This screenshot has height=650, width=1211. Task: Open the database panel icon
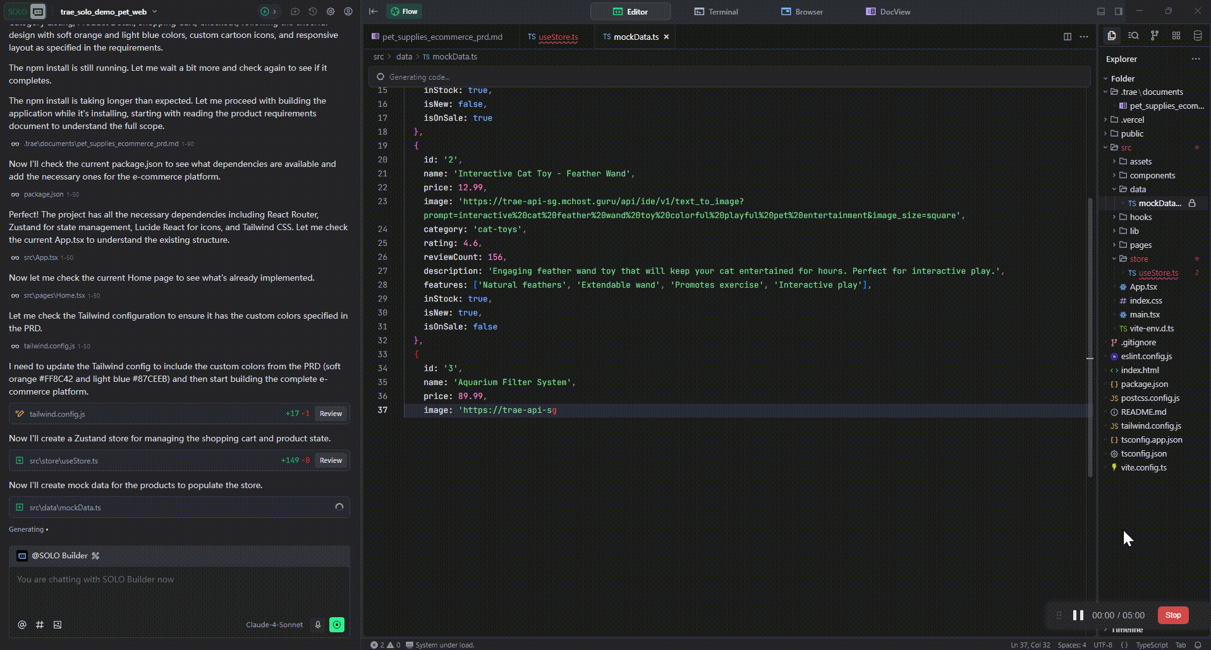click(1196, 36)
